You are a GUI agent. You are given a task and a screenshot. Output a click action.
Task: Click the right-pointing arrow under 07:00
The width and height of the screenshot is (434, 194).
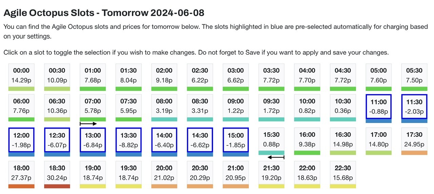88,124
